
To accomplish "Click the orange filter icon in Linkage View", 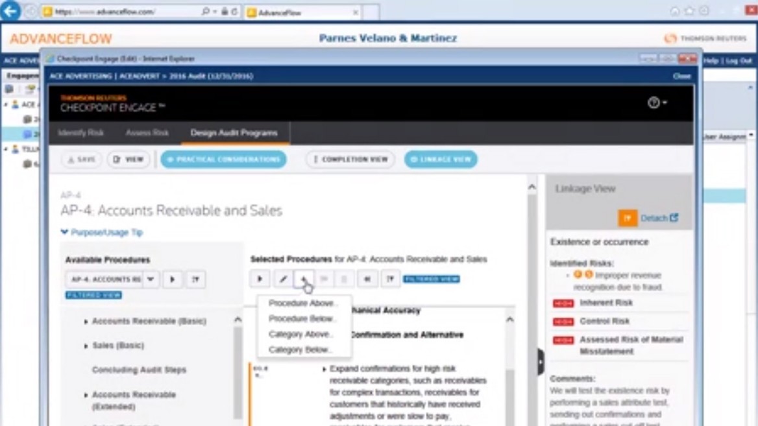I will 627,219.
